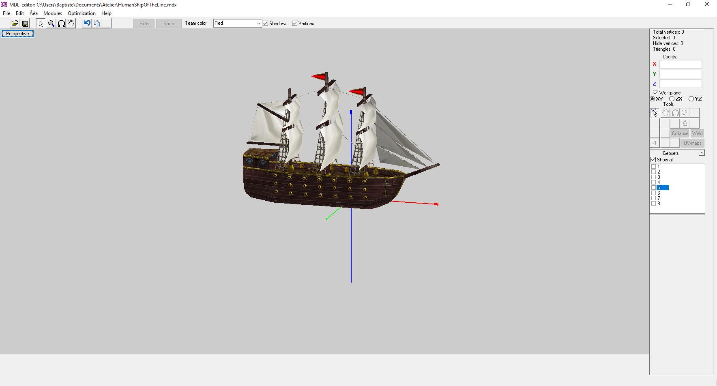Select the arrow pointer tool in the top toolbar
This screenshot has height=386, width=717.
41,24
